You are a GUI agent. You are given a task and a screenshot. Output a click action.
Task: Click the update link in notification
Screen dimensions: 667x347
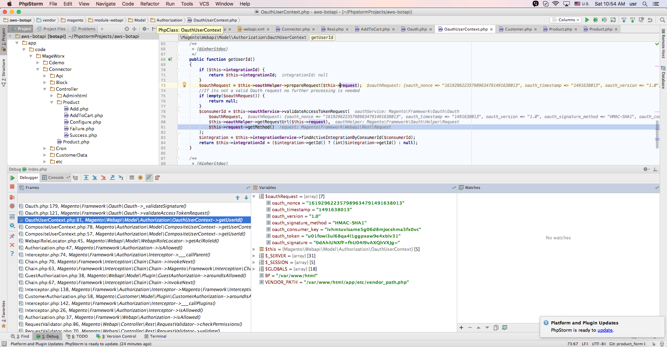tap(605, 330)
